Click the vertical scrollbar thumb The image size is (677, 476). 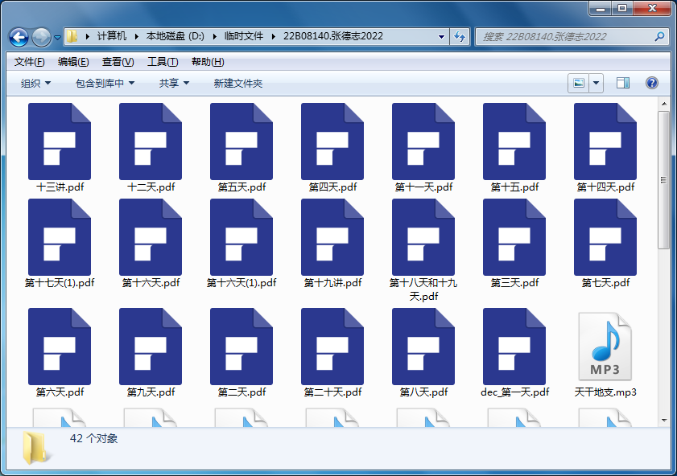[663, 180]
